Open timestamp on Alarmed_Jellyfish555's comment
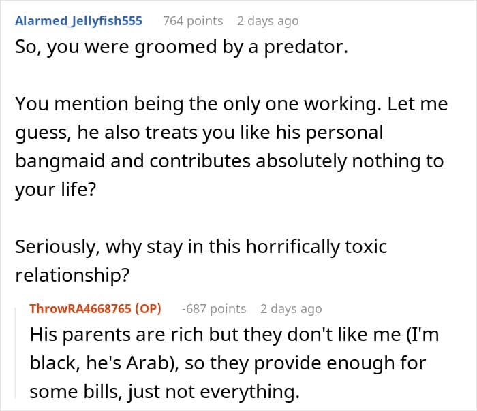The height and width of the screenshot is (411, 477). (267, 21)
